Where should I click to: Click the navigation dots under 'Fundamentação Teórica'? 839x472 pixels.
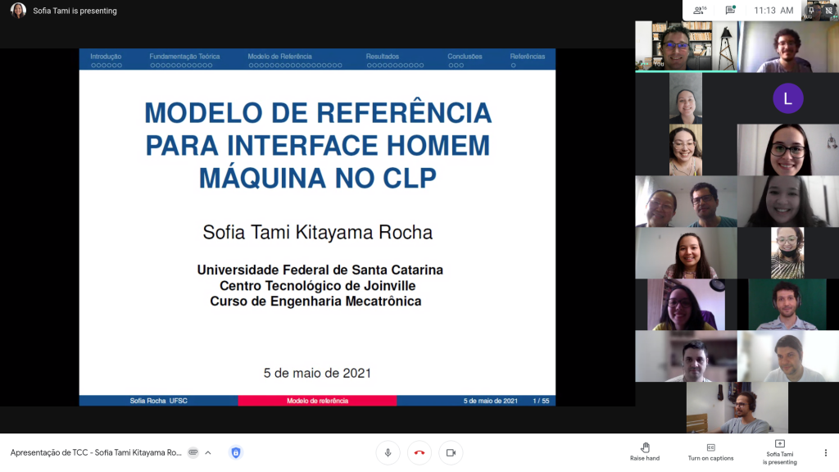point(181,66)
